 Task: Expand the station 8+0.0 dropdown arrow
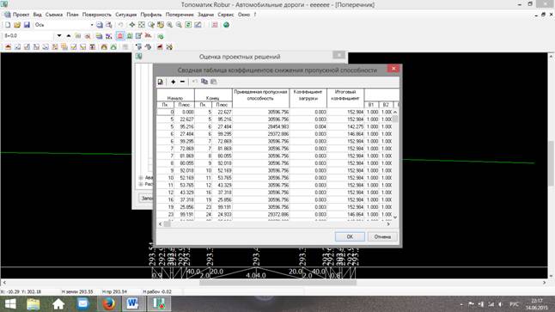pyautogui.click(x=59, y=36)
